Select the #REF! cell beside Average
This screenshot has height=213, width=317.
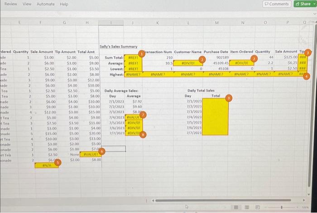[x=133, y=63]
